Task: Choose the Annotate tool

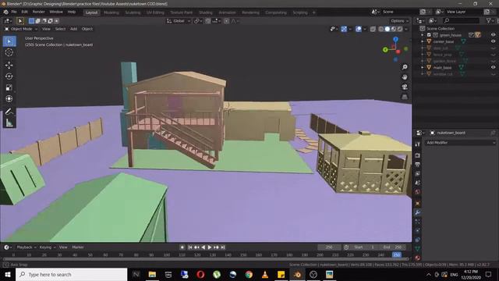Action: [x=9, y=112]
